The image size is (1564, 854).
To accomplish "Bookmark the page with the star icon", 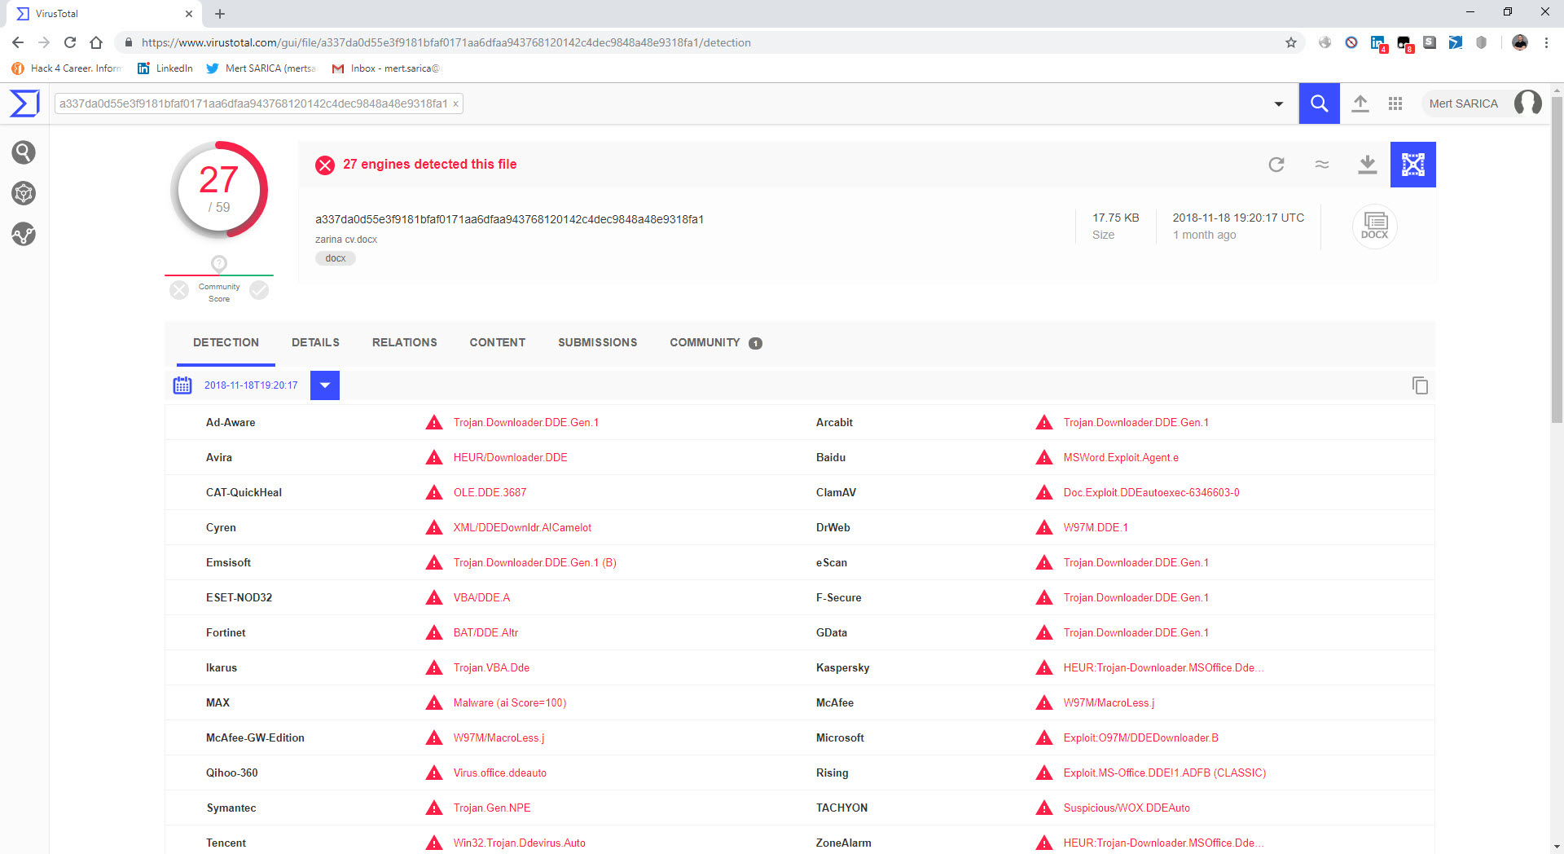I will coord(1291,42).
